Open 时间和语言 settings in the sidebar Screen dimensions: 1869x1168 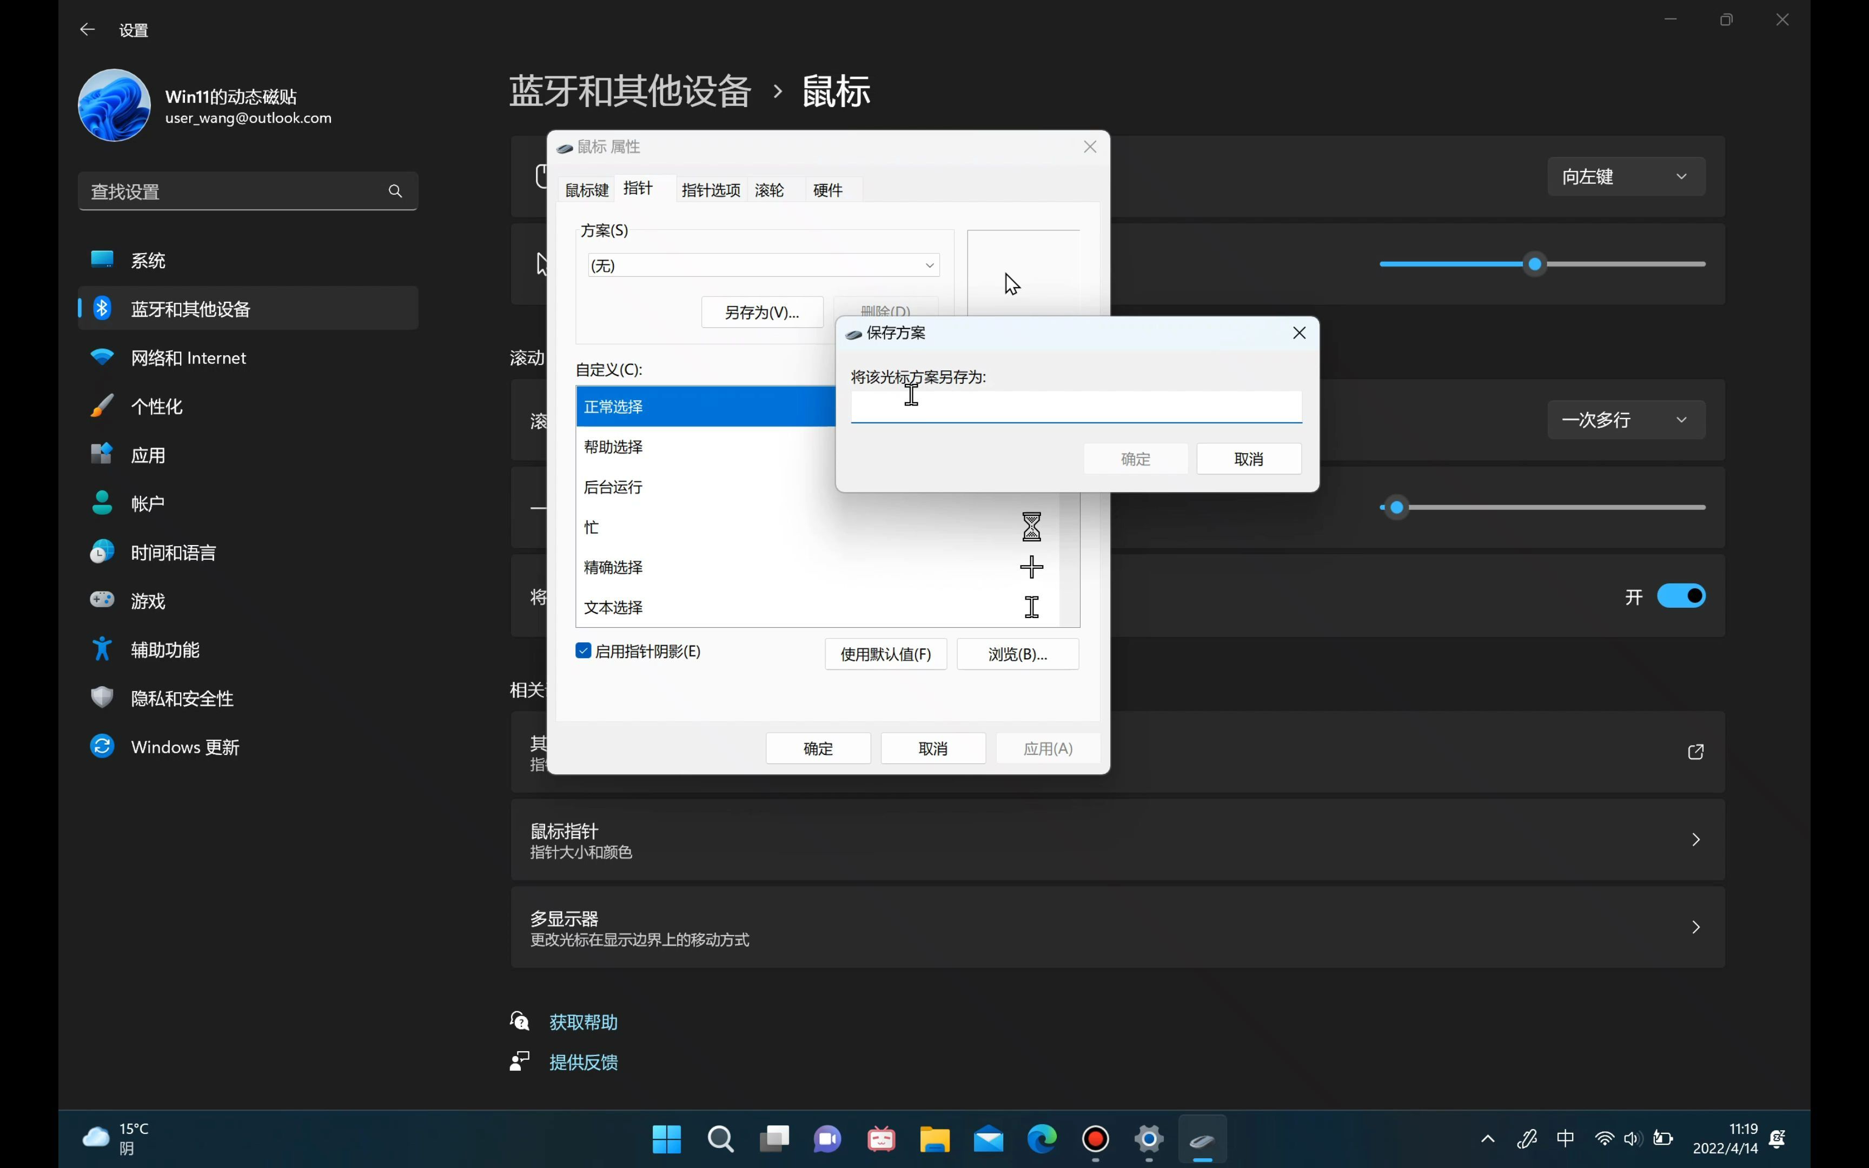pos(173,552)
